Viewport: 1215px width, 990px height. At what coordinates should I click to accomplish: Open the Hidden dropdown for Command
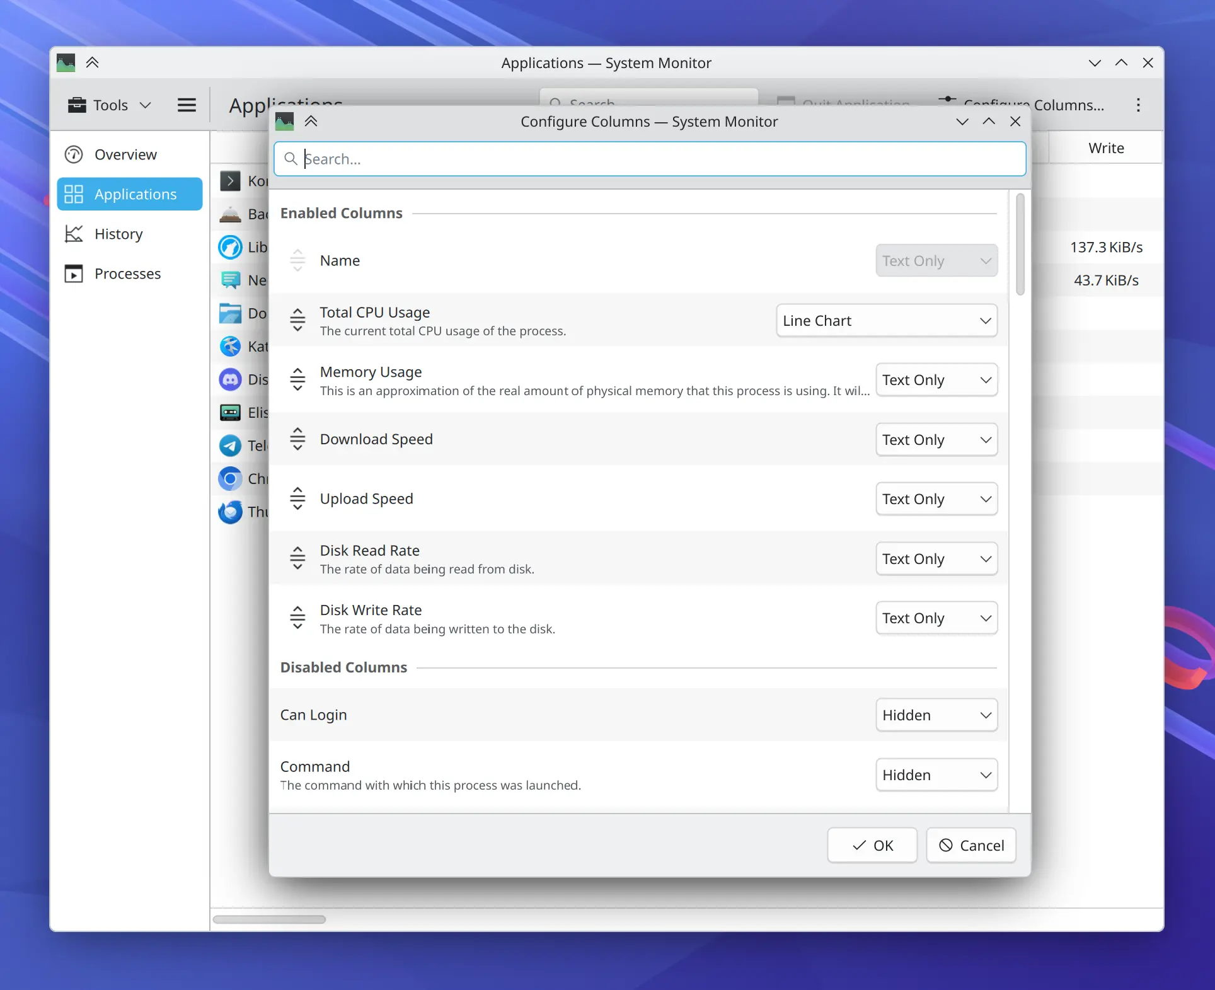pyautogui.click(x=936, y=774)
